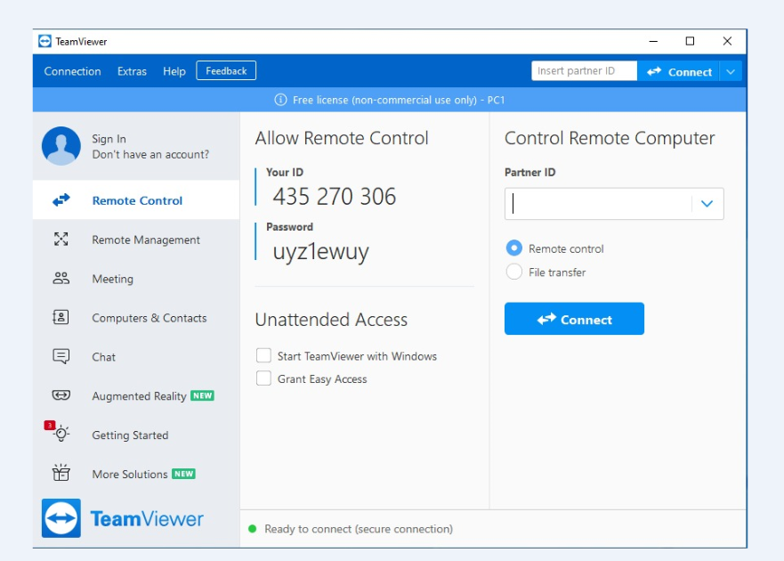Image resolution: width=784 pixels, height=561 pixels.
Task: Click the toolbar Connect button
Action: pyautogui.click(x=678, y=71)
